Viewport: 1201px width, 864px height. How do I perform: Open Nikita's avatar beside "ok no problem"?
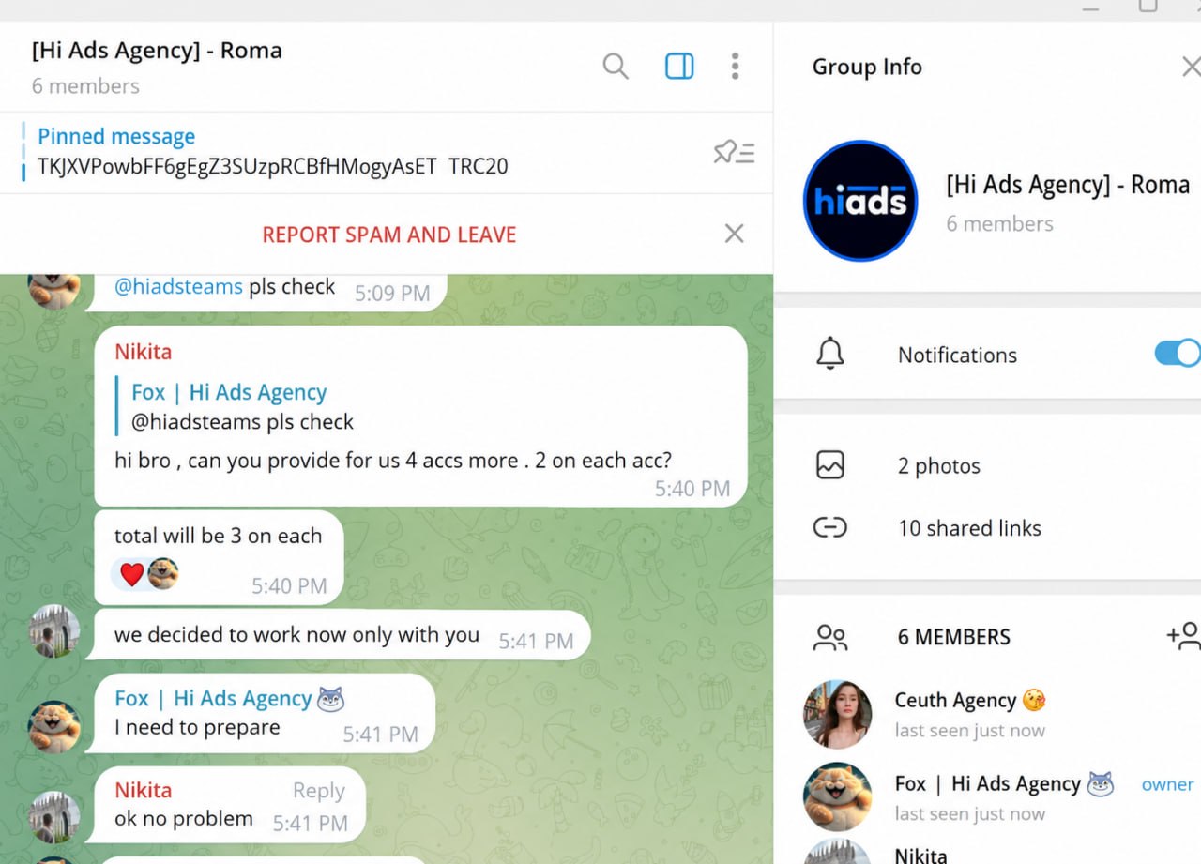click(54, 817)
